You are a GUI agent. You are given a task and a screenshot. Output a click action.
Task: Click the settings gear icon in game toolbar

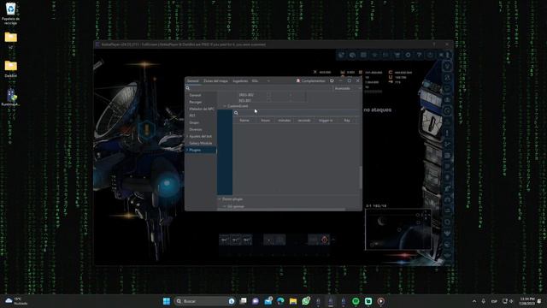tap(409, 55)
